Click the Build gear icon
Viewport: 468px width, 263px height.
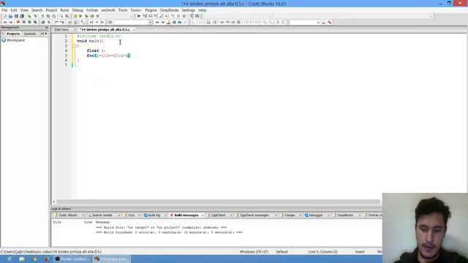(75, 16)
